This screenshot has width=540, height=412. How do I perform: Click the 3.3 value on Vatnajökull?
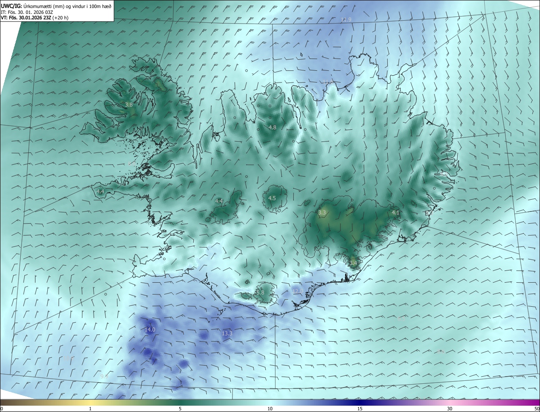click(322, 213)
